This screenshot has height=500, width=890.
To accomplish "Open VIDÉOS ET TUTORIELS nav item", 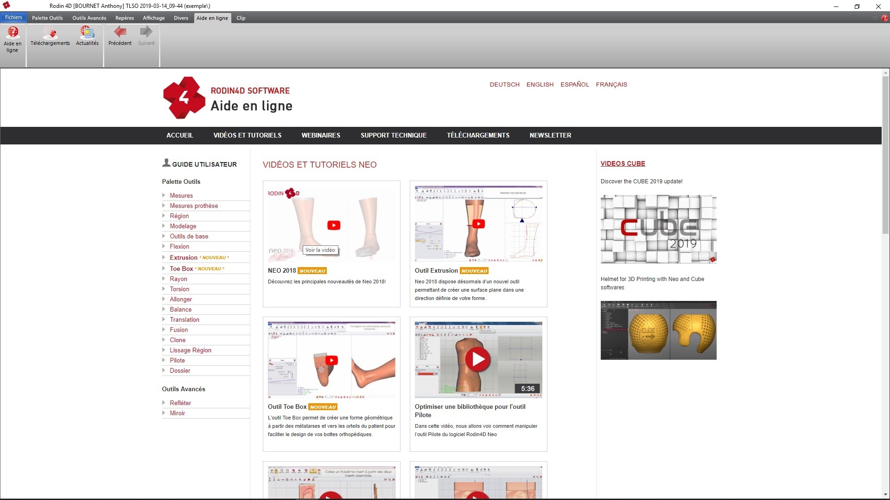I will click(248, 135).
